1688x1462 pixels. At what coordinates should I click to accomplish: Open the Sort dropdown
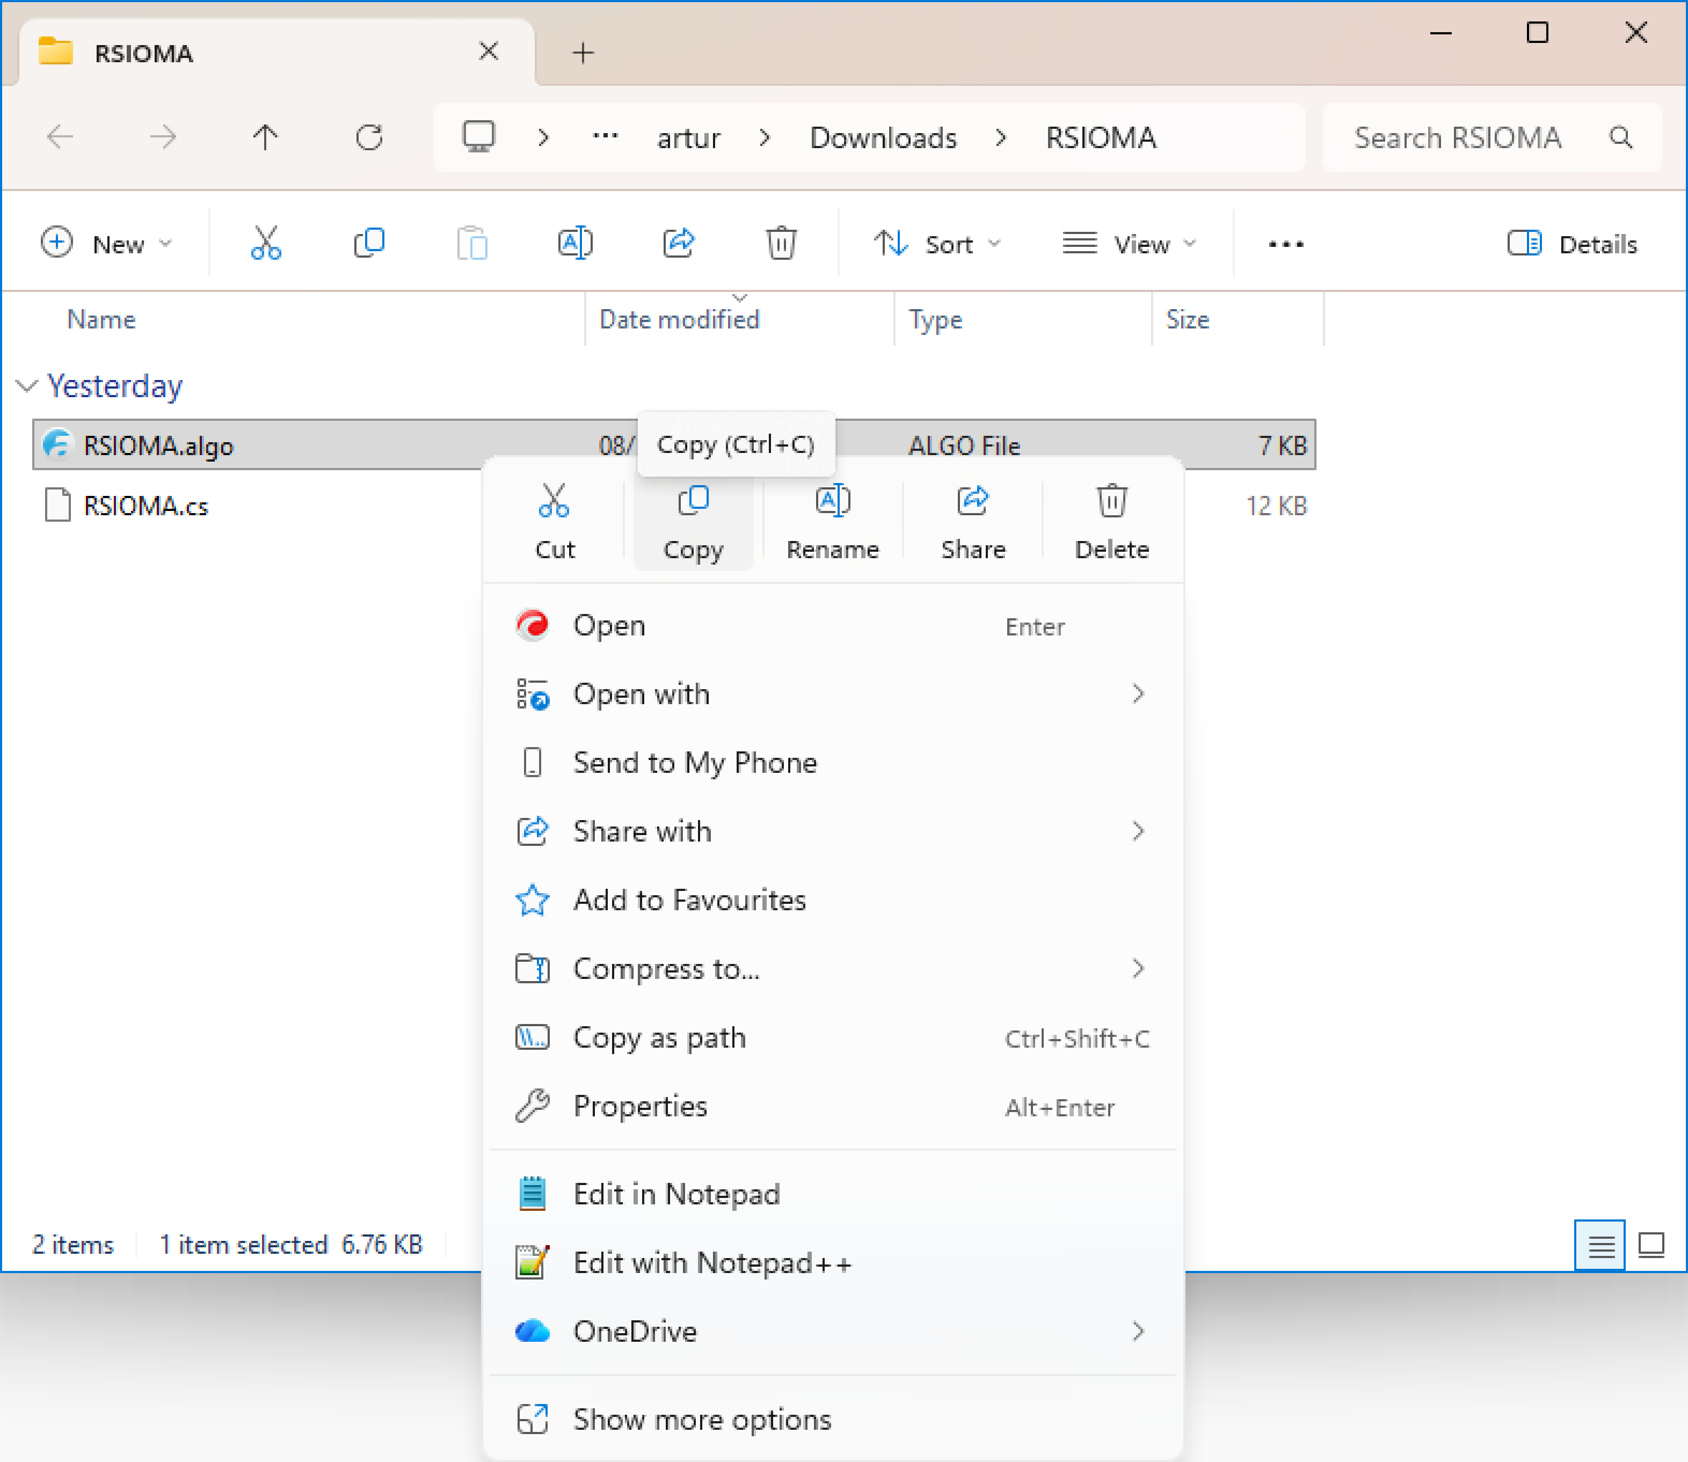tap(938, 244)
